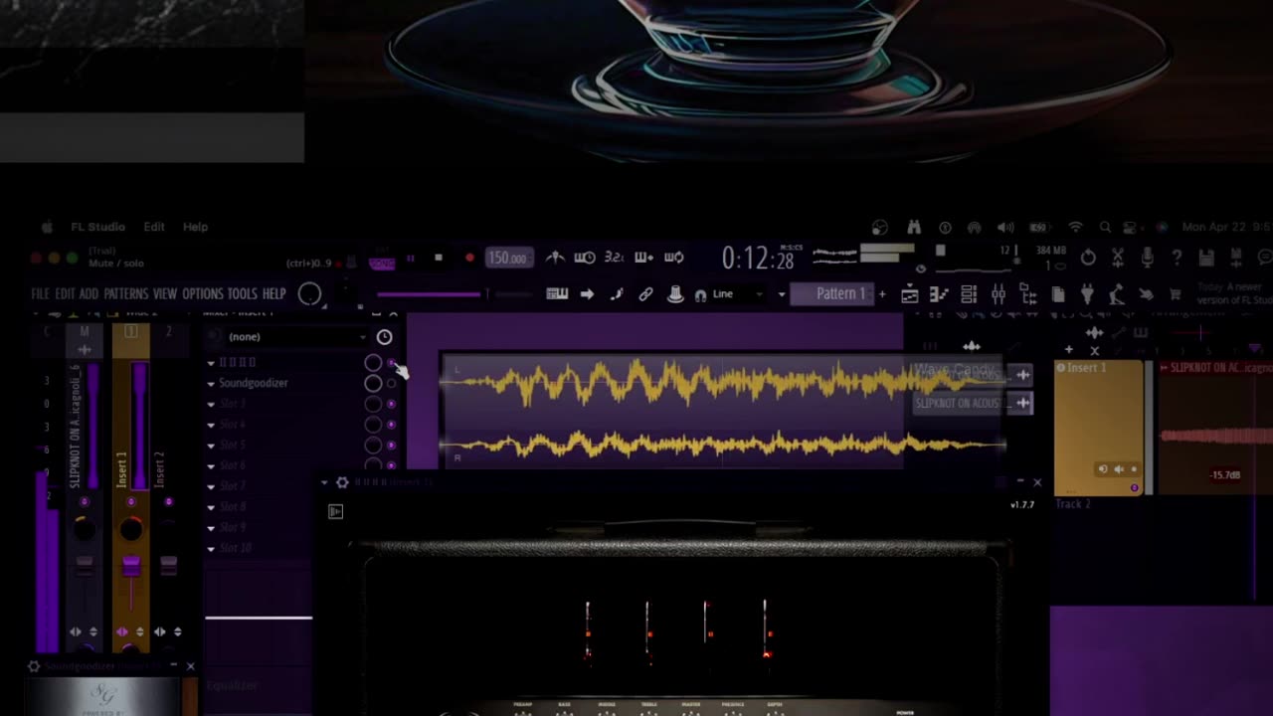
Task: Open macOS Spotlight search icon
Action: (1105, 228)
